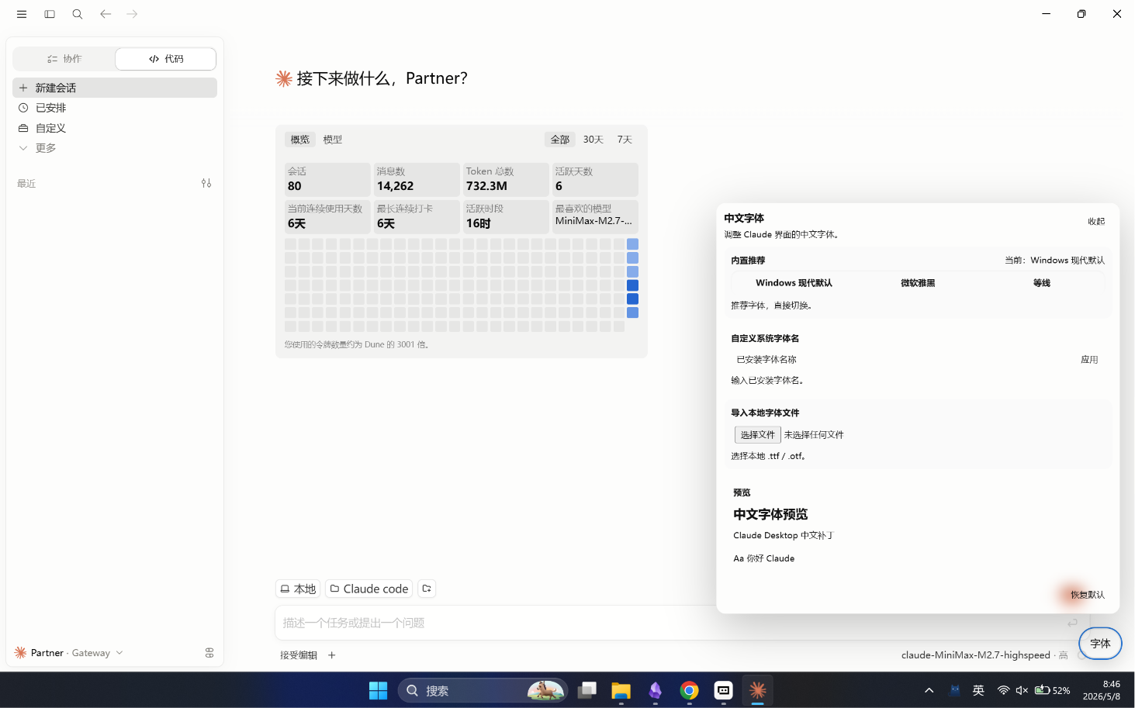Open the 接受编辑 permission mode selector
Image resolution: width=1135 pixels, height=708 pixels.
(299, 655)
